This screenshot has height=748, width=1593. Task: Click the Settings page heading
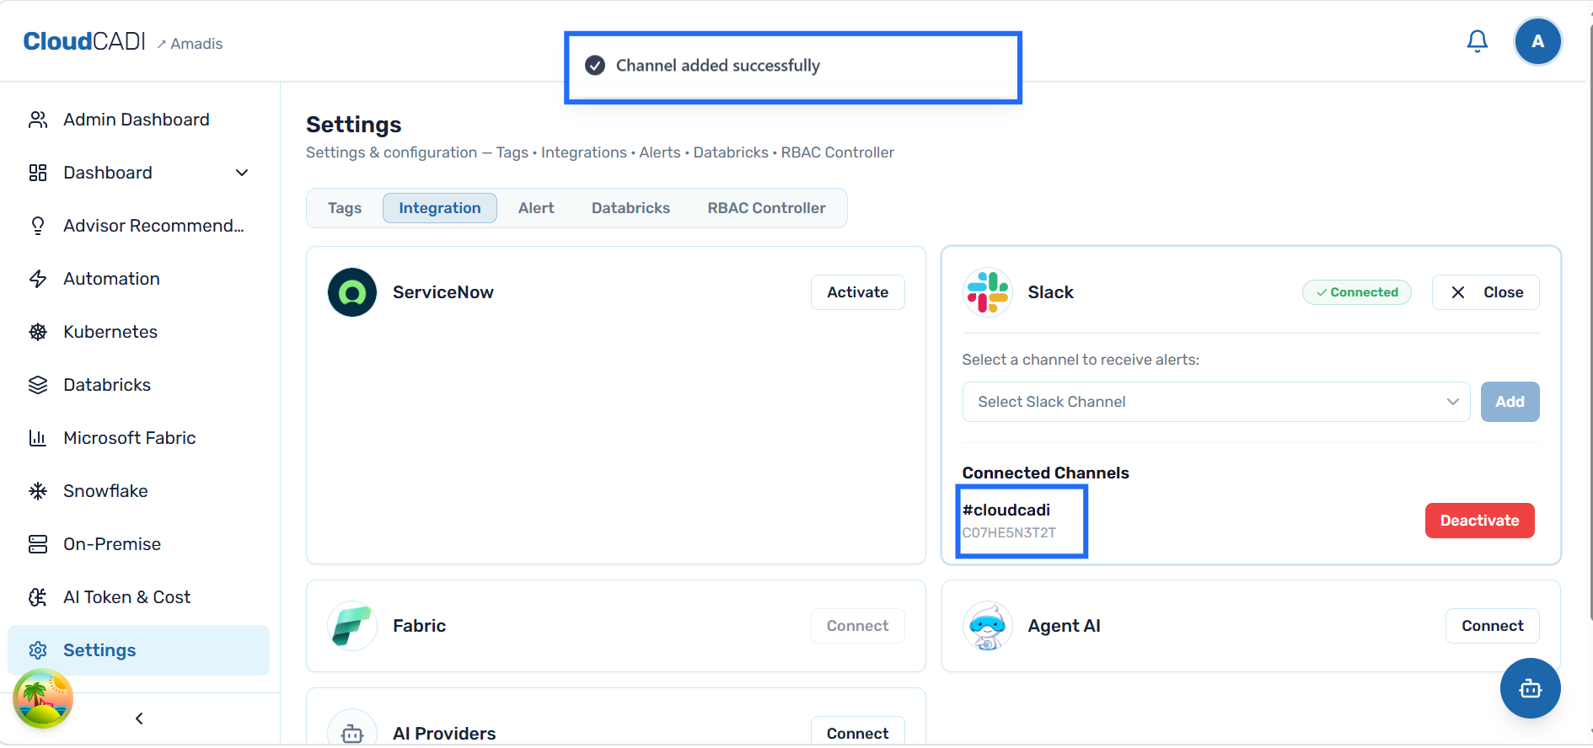pos(354,125)
